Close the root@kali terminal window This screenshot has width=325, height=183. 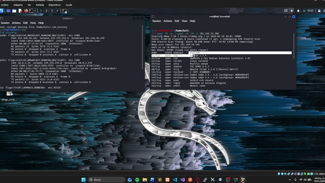pos(294,17)
